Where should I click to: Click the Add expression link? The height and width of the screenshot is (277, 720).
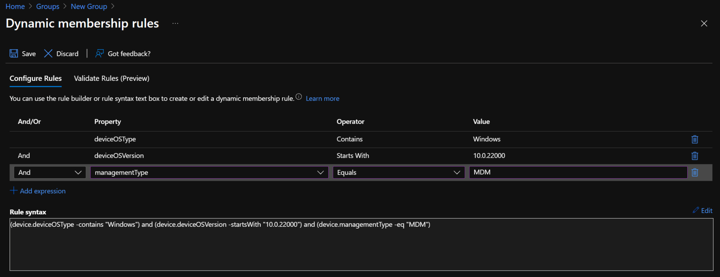[x=43, y=191]
